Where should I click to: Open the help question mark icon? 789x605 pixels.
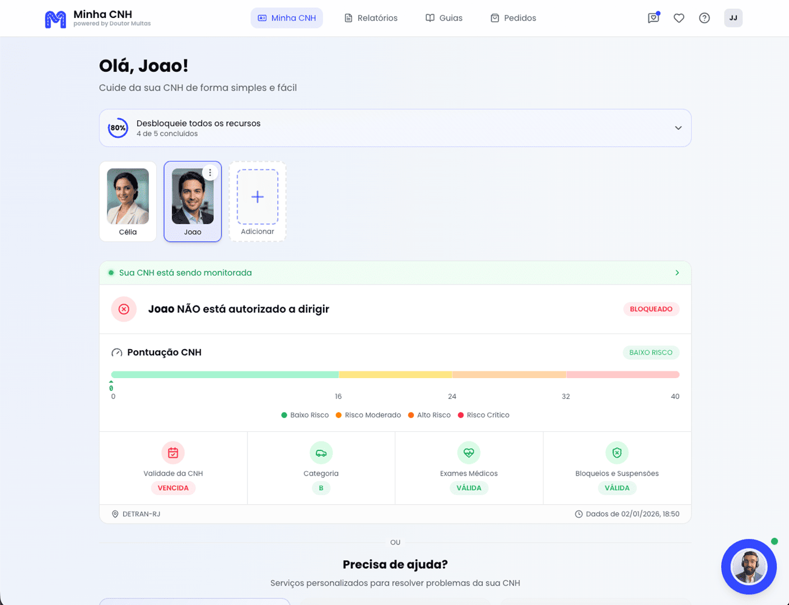pyautogui.click(x=704, y=18)
